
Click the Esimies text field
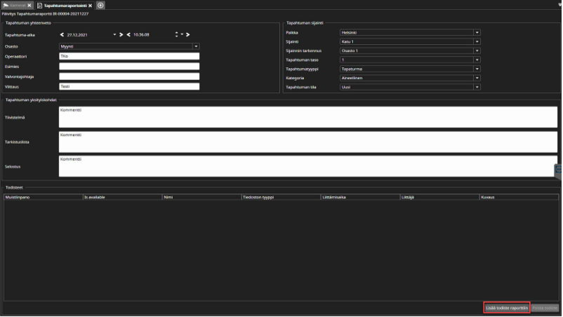coord(129,67)
